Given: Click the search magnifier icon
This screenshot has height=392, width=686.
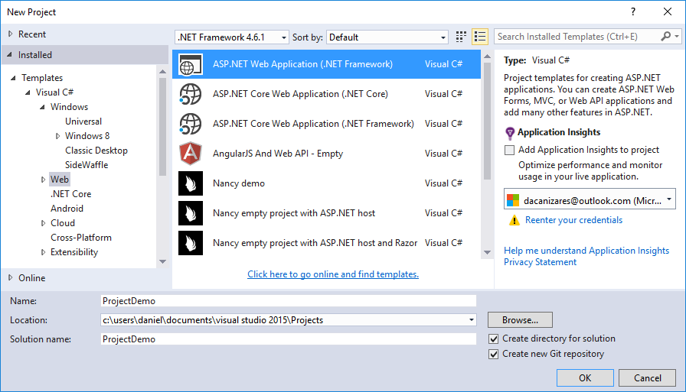Looking at the screenshot, I should pos(665,36).
